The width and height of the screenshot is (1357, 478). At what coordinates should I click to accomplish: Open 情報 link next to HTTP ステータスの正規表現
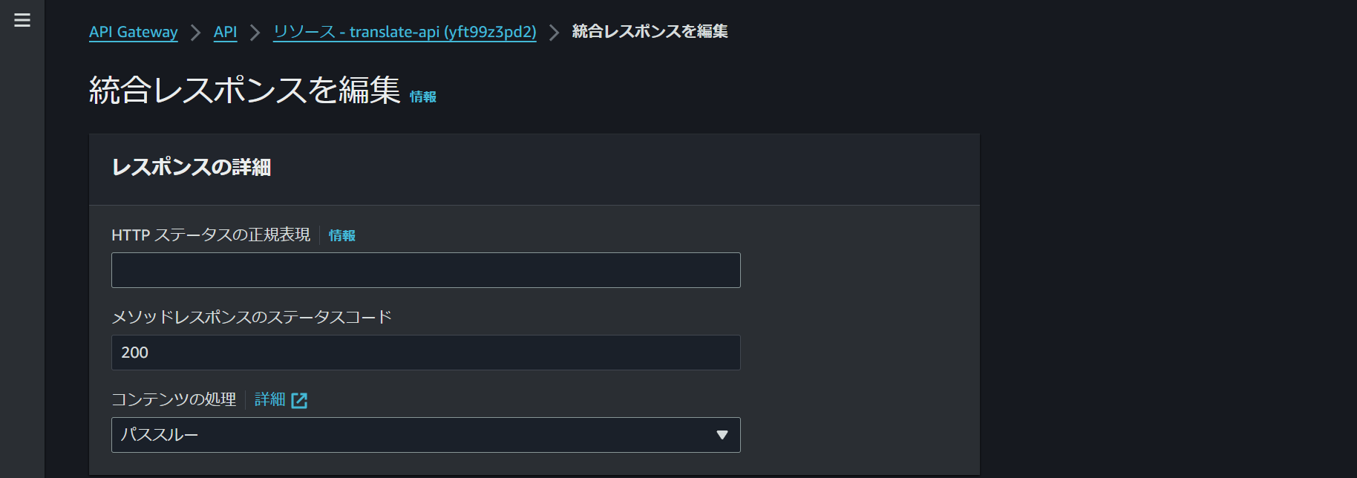[342, 235]
